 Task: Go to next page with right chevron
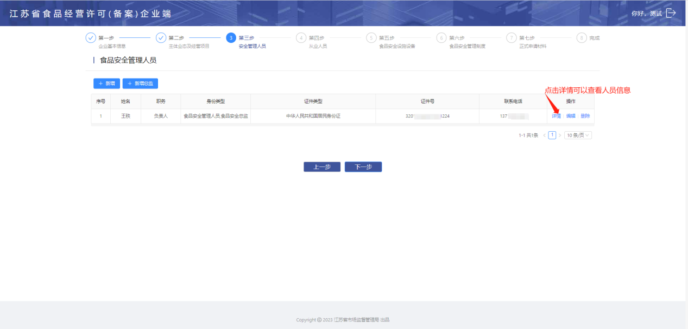tap(560, 135)
